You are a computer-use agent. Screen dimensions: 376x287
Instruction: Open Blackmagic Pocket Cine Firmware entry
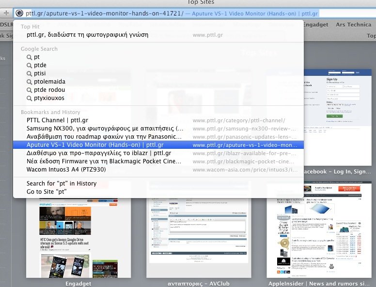point(158,161)
